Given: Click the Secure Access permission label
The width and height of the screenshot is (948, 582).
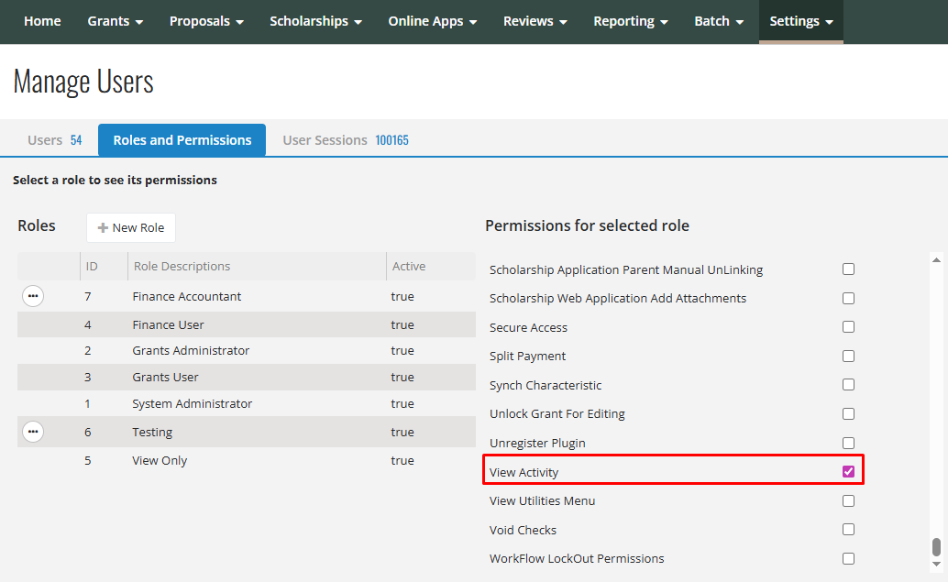Looking at the screenshot, I should pyautogui.click(x=528, y=327).
